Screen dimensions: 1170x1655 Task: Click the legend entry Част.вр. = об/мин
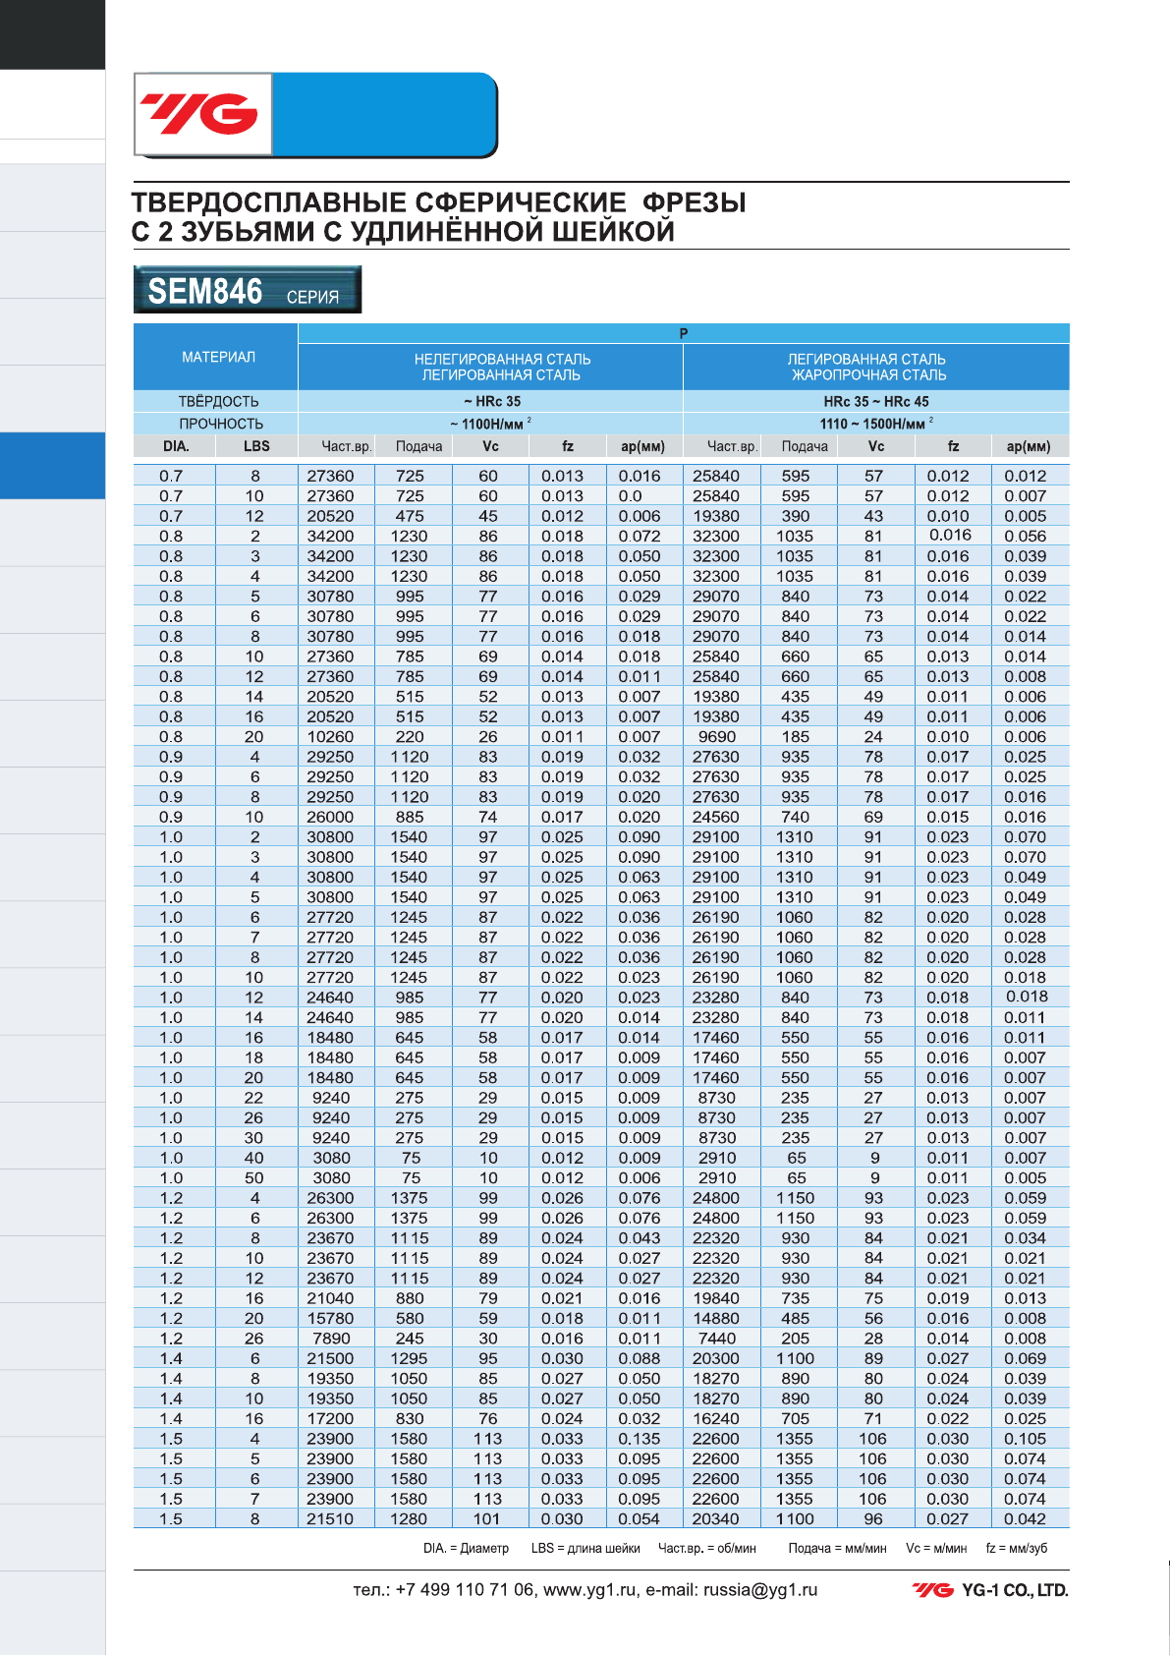click(x=707, y=1548)
